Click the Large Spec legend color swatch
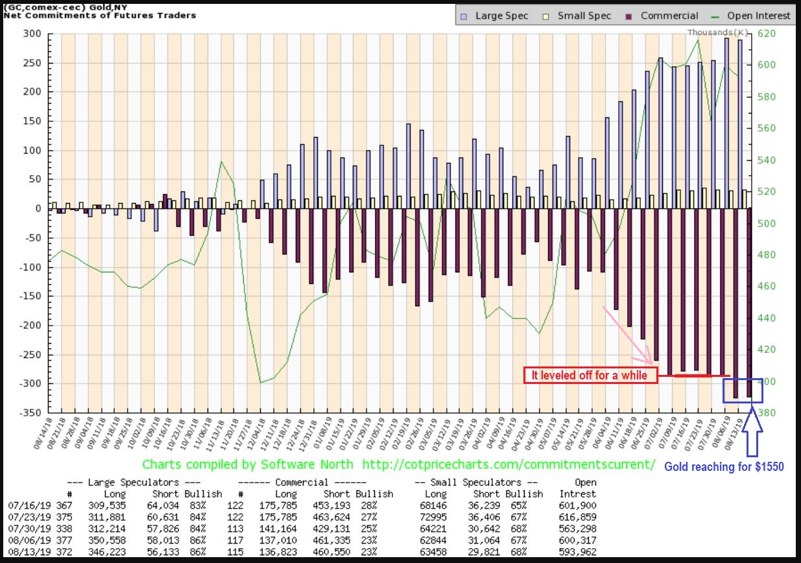Screen dimensions: 801x563 coord(463,16)
